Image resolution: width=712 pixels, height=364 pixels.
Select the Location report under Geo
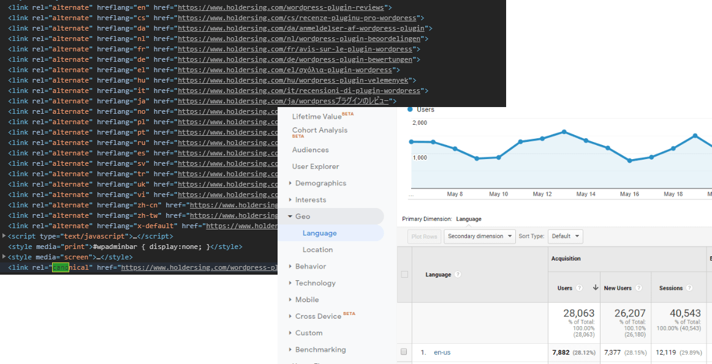[x=317, y=250]
